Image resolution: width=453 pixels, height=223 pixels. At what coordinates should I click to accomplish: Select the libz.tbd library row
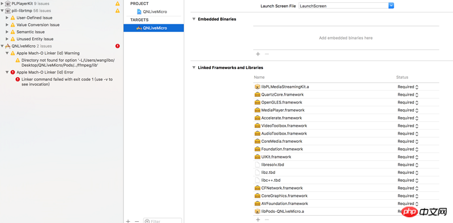click(346, 173)
